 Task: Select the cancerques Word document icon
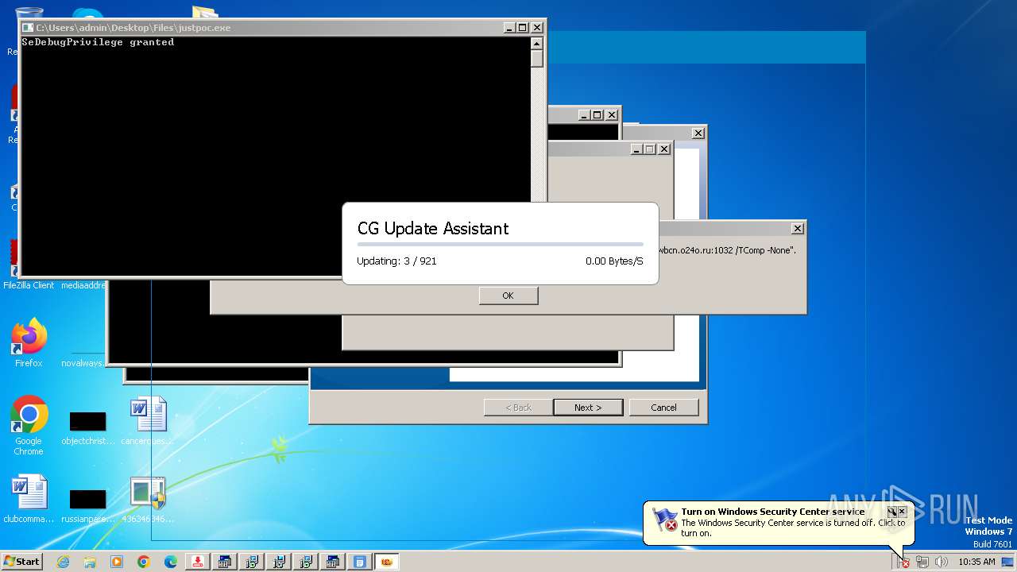[x=148, y=421]
